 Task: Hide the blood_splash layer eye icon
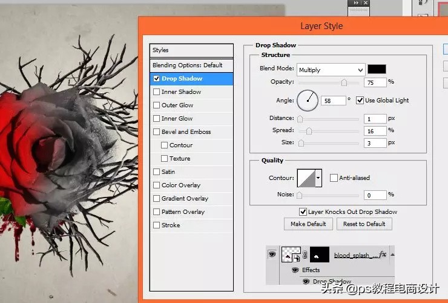coord(272,255)
